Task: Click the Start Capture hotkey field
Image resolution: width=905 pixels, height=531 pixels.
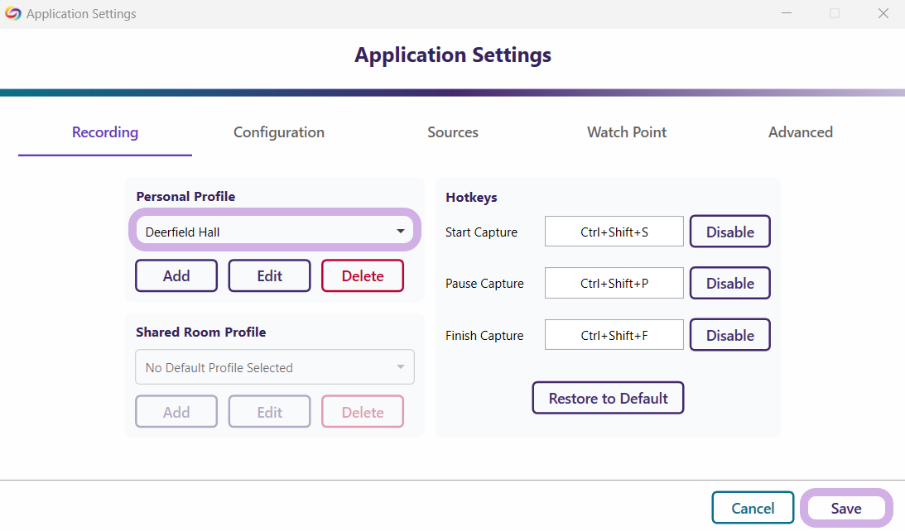Action: point(614,232)
